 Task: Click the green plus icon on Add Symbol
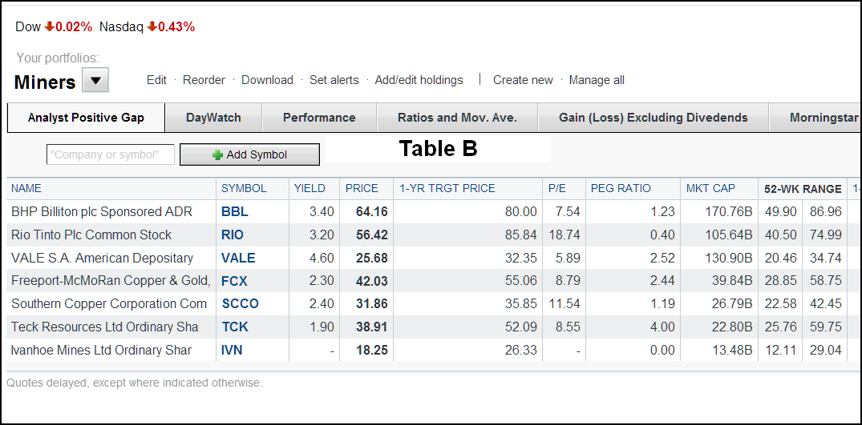(x=217, y=155)
